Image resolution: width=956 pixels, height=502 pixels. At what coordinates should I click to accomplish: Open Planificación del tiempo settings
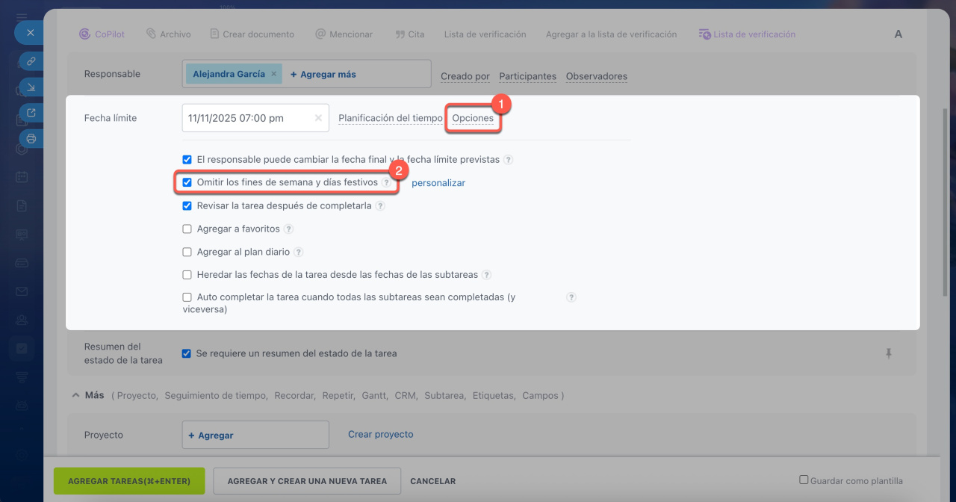click(390, 118)
